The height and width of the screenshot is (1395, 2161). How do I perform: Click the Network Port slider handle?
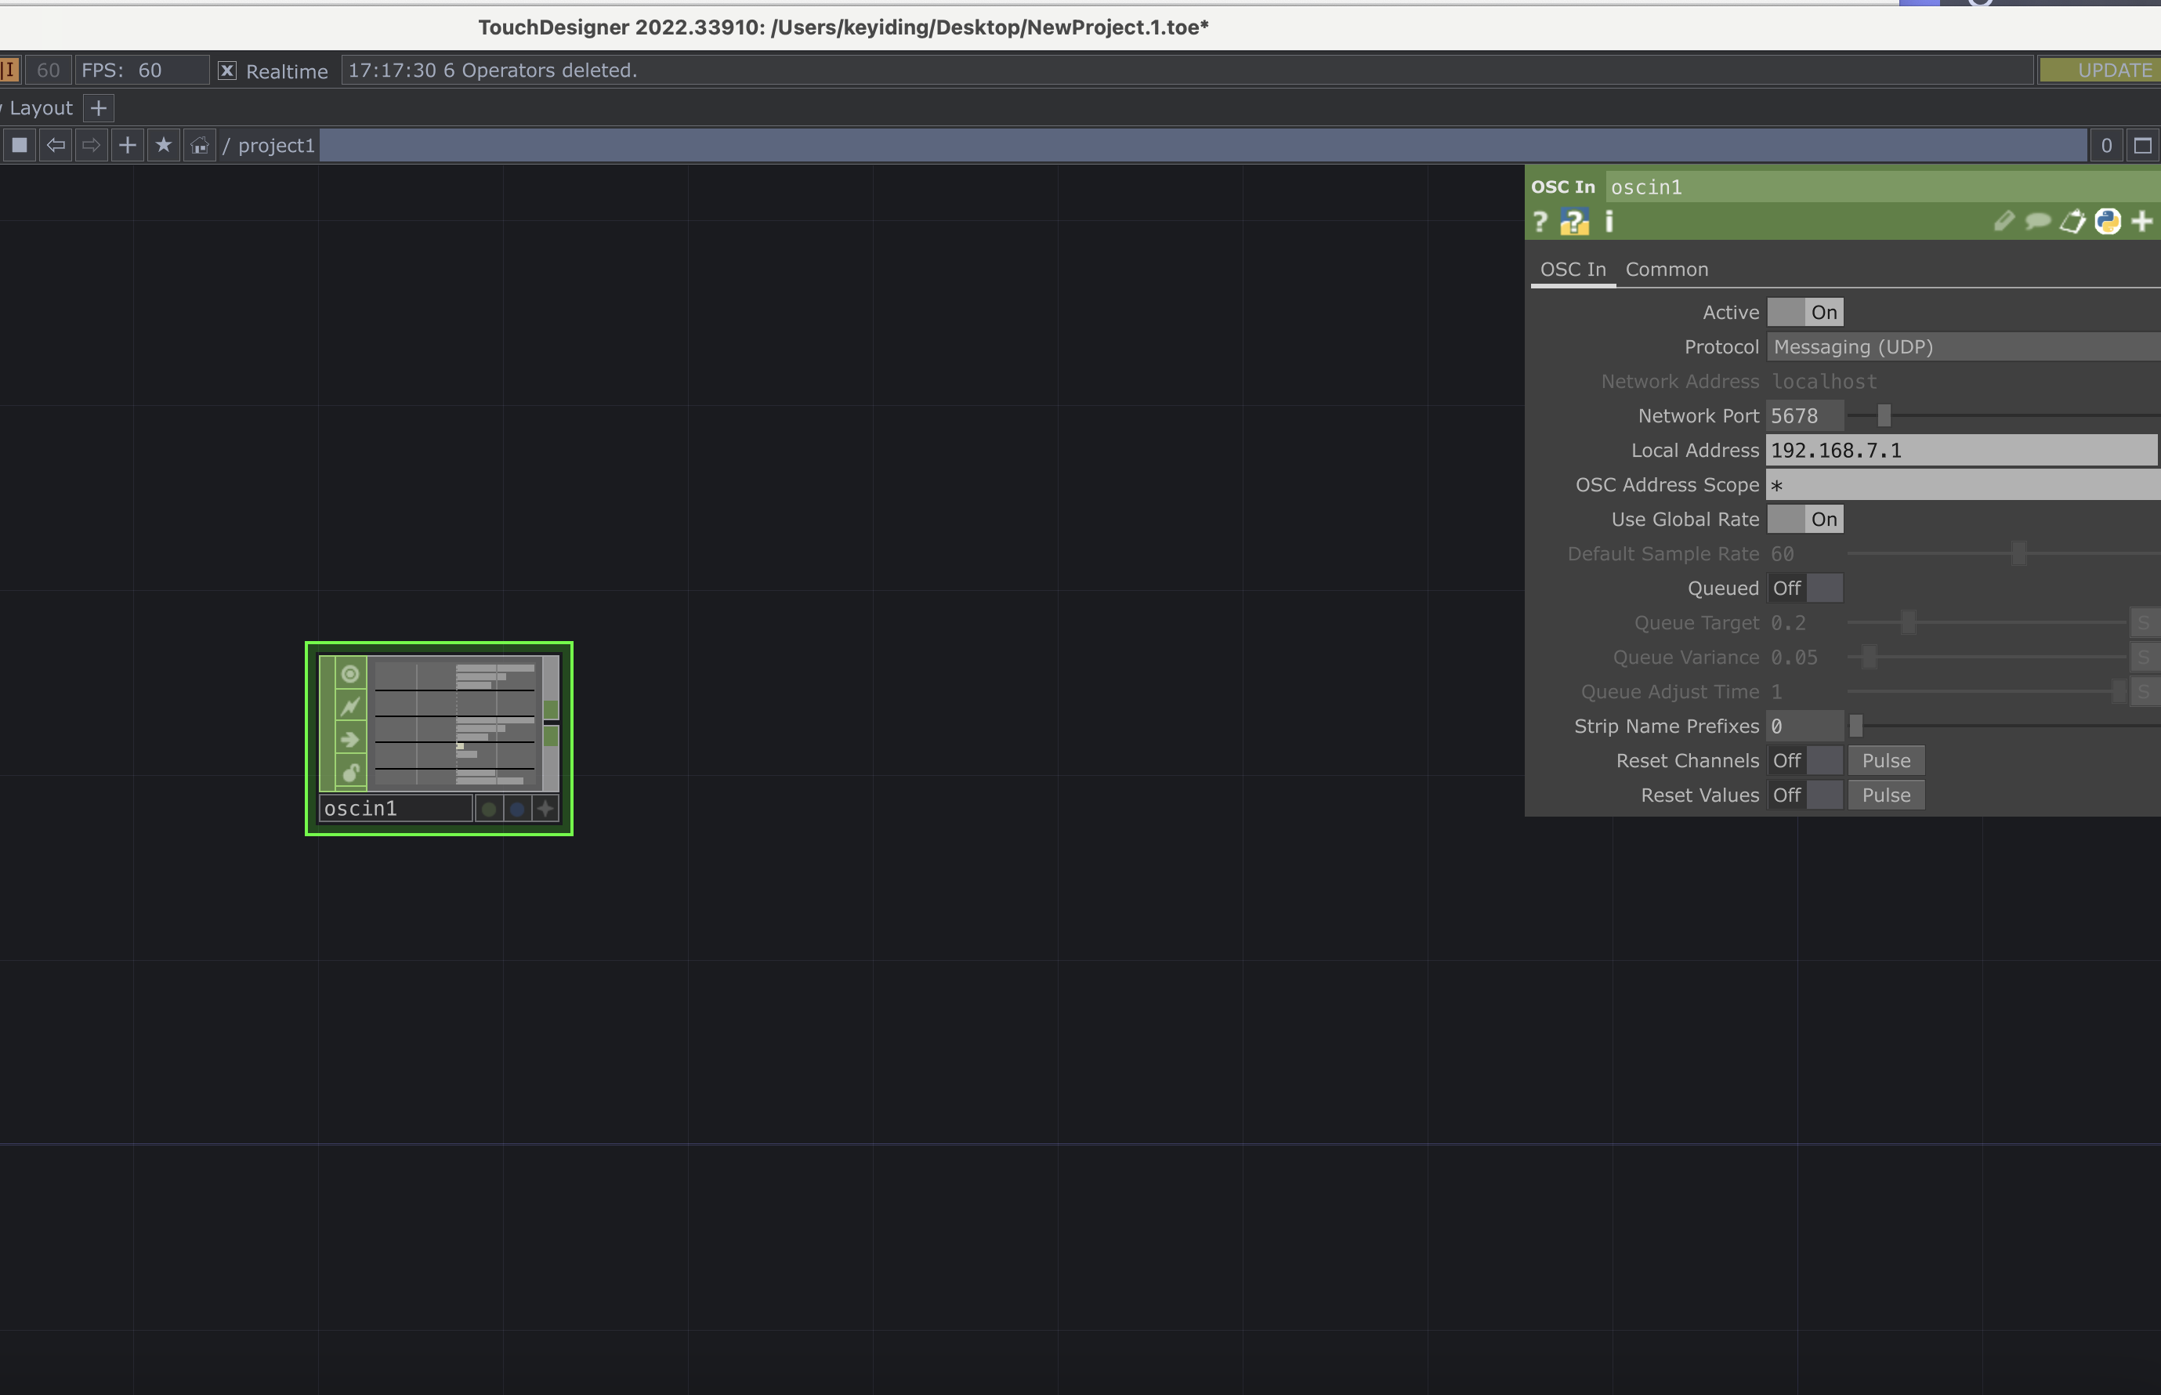point(1884,416)
